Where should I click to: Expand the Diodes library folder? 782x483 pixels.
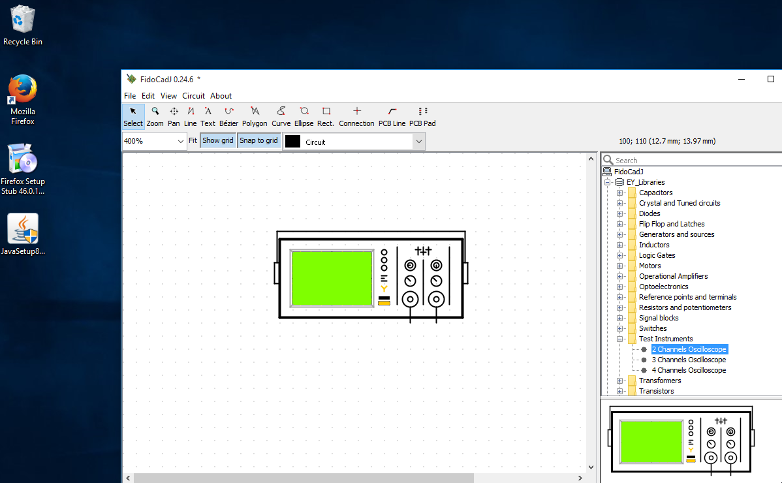[619, 213]
